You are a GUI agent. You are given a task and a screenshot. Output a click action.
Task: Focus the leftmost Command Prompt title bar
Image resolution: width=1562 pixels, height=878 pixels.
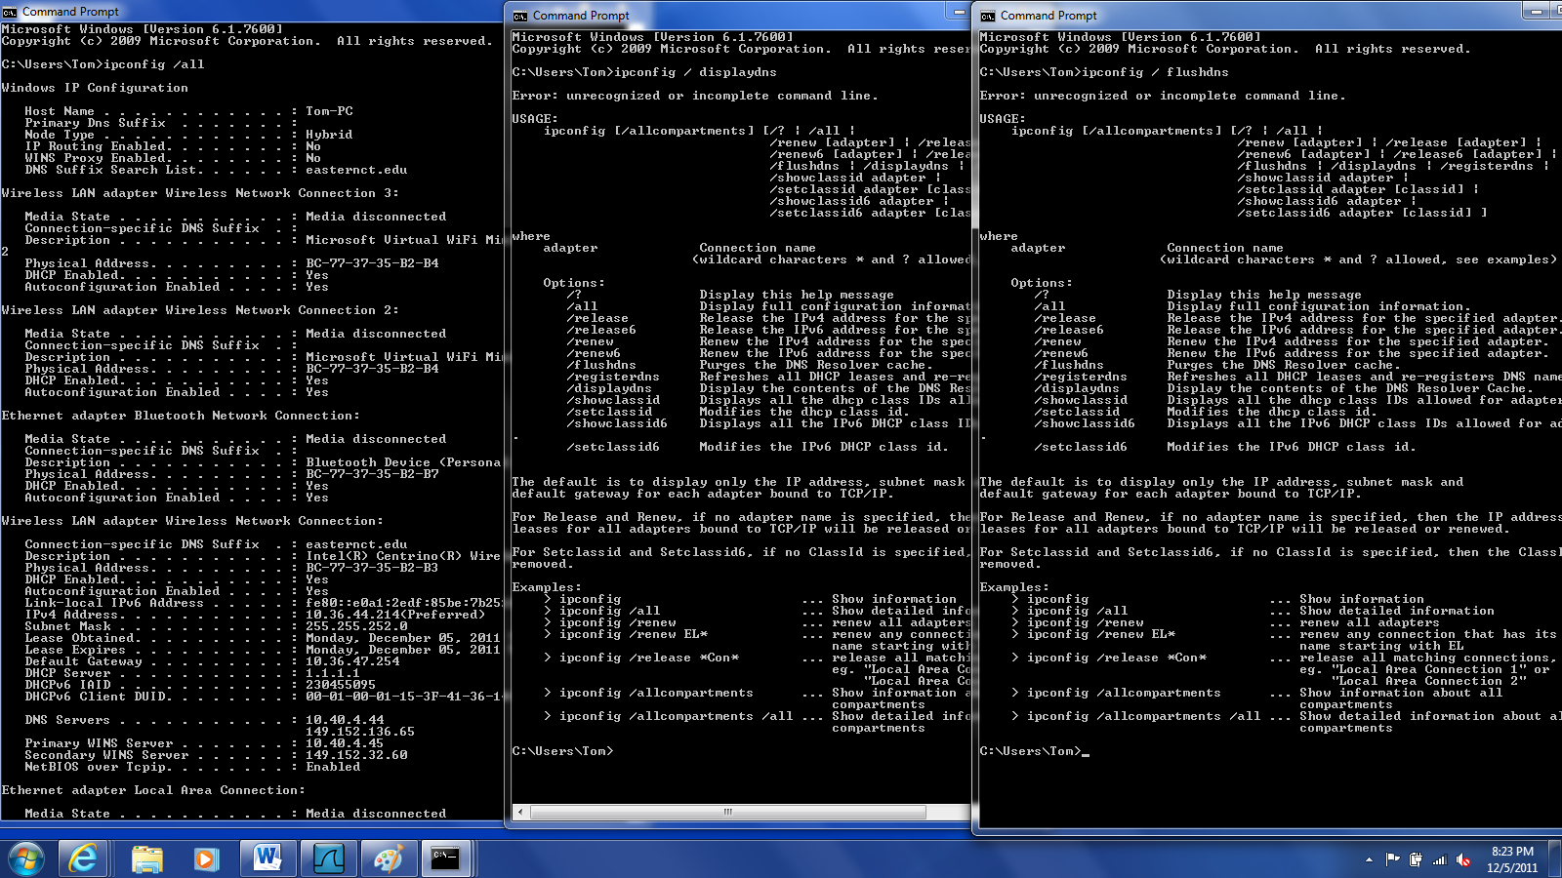(244, 12)
